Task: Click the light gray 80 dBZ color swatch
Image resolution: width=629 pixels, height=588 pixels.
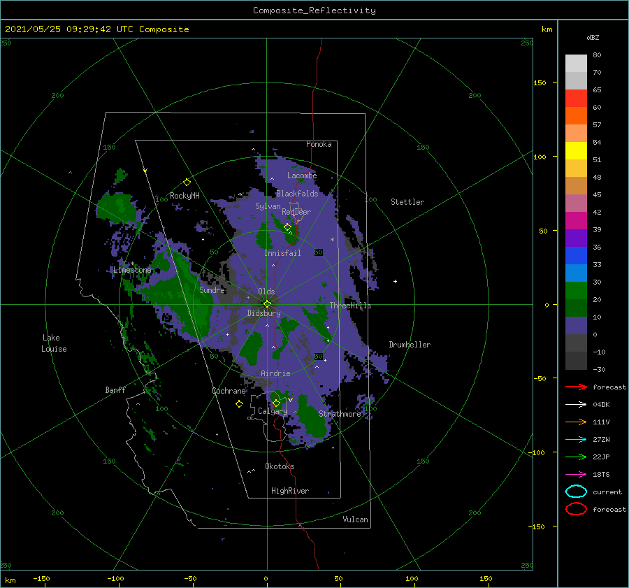Action: tap(576, 64)
